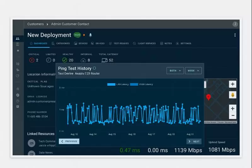Select the Customers icon in left sidebar
252x168 pixels.
coord(18,38)
